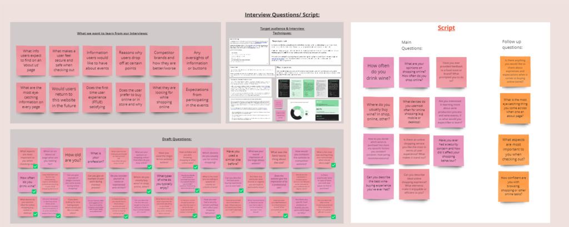Viewport: 569px width, 227px height.
Task: Select draft note 'Does the website give the impression of a professional site?'
Action: [x=279, y=182]
